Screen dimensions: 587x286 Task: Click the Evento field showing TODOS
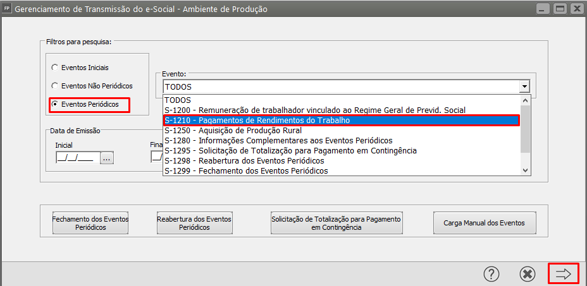[341, 87]
